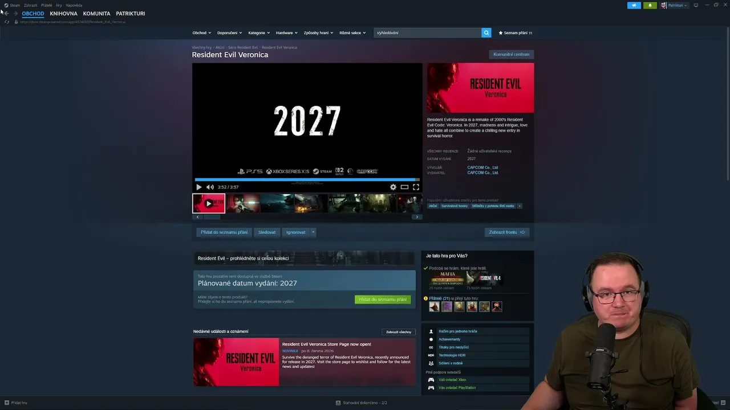730x410 pixels.
Task: Open the announcements megaphone button
Action: [634, 5]
